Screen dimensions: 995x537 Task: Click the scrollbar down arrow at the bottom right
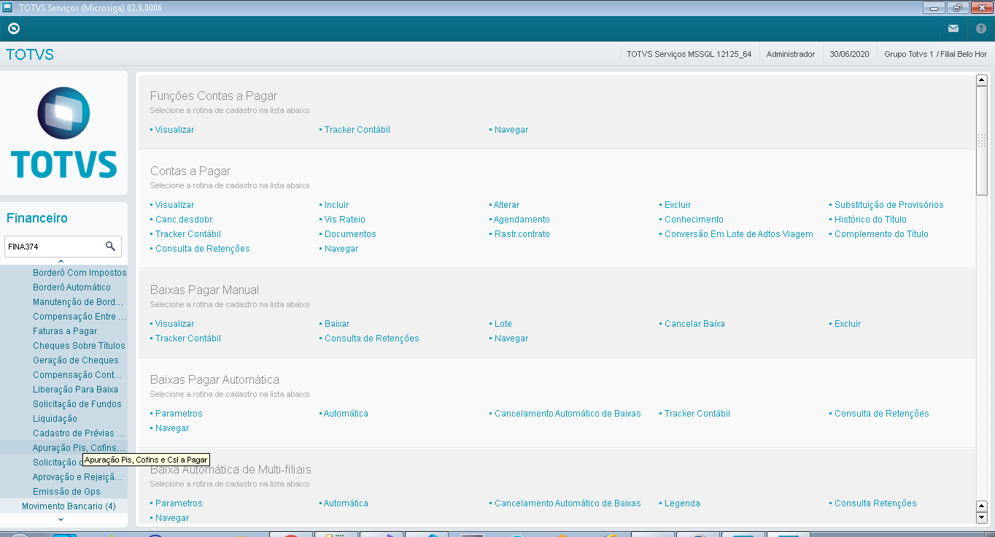(982, 517)
